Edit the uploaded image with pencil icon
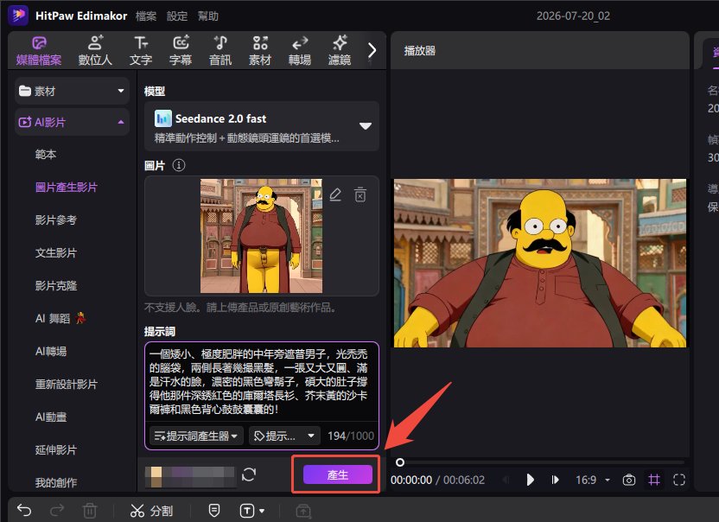719x522 pixels. coord(335,195)
